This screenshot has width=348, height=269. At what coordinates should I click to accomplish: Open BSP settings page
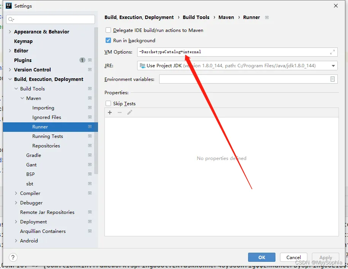pos(30,174)
